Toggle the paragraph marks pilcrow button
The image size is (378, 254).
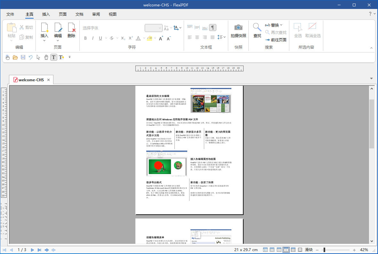click(x=213, y=28)
